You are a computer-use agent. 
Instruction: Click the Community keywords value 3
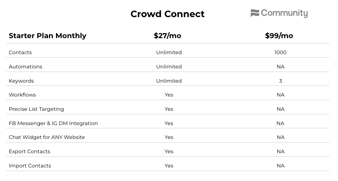[280, 81]
